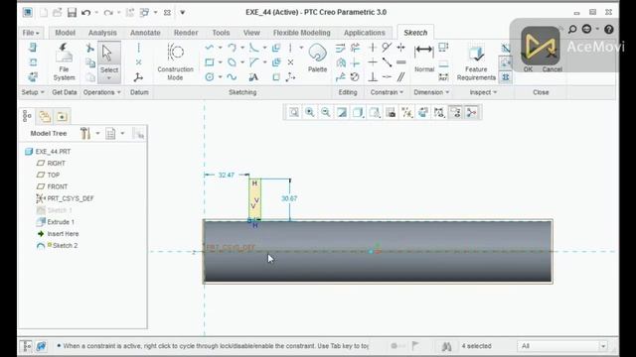
Task: Open Feature Requirements inspection
Action: [476, 62]
